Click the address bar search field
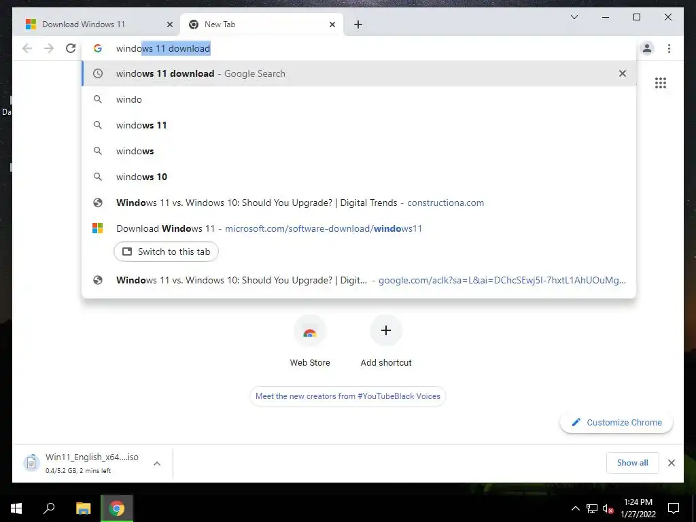The image size is (696, 522). pos(359,48)
